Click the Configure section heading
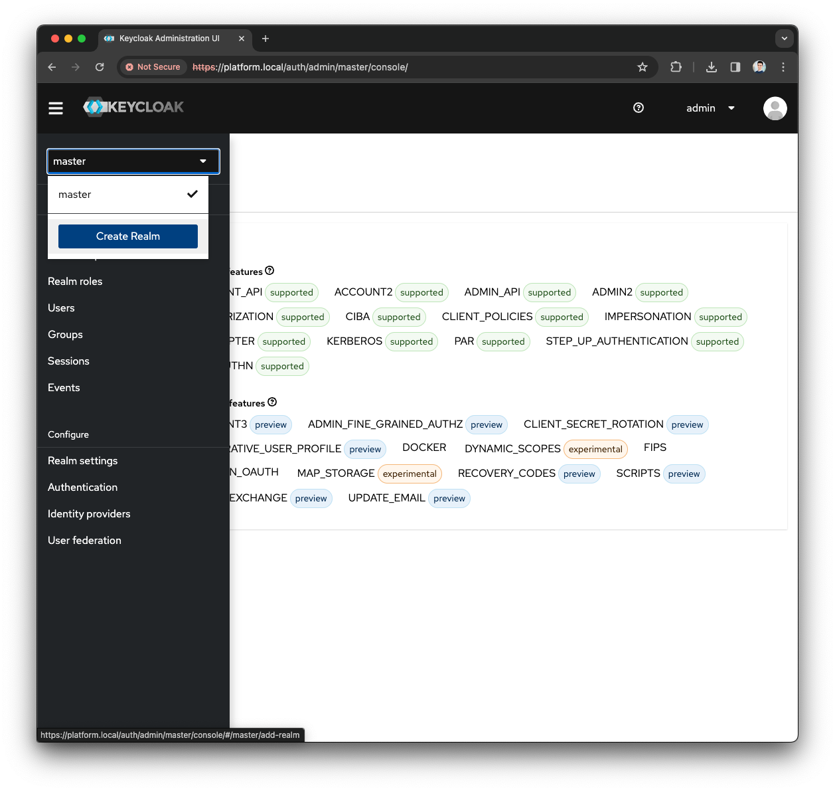 point(68,434)
